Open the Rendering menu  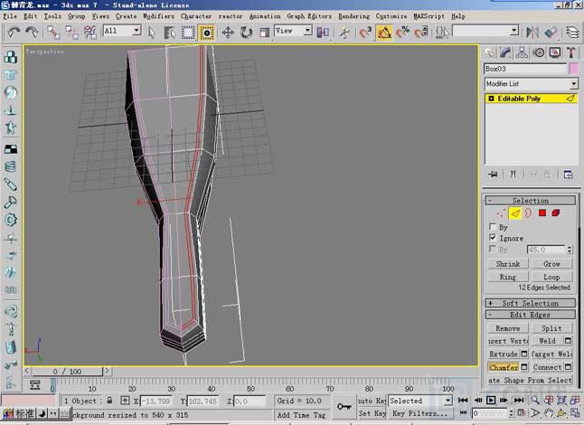[x=353, y=16]
